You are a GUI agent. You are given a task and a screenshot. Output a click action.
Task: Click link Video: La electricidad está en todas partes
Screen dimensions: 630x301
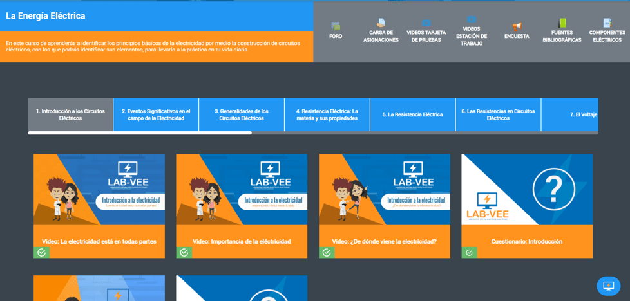pos(99,242)
